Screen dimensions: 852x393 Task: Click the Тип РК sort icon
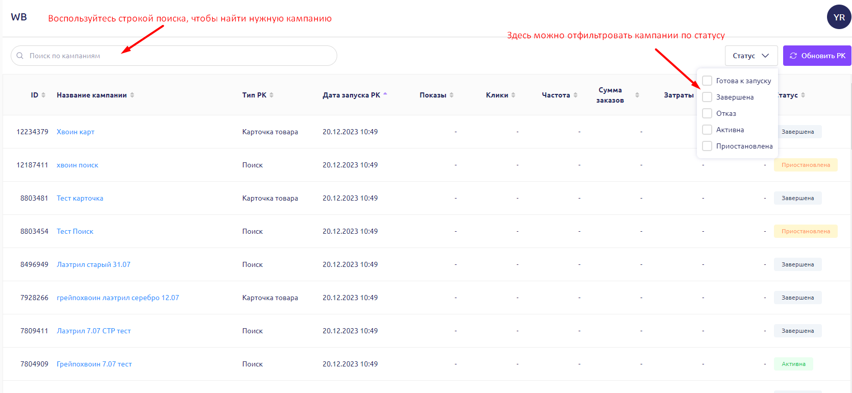click(271, 95)
